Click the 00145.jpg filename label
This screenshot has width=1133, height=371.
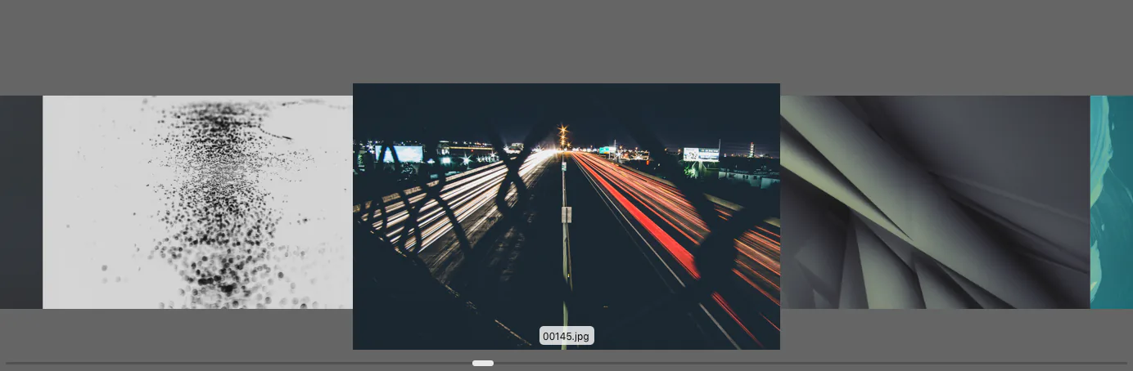(x=566, y=336)
